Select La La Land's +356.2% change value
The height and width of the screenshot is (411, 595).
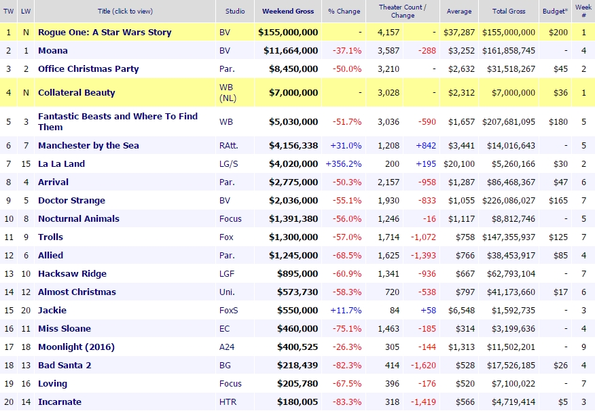tap(344, 164)
